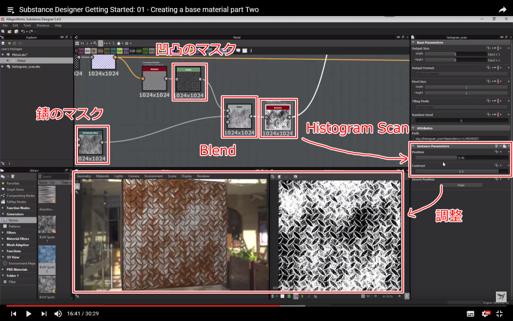Click the Redo arrow in main toolbar
Image resolution: width=513 pixels, height=321 pixels.
[x=31, y=32]
